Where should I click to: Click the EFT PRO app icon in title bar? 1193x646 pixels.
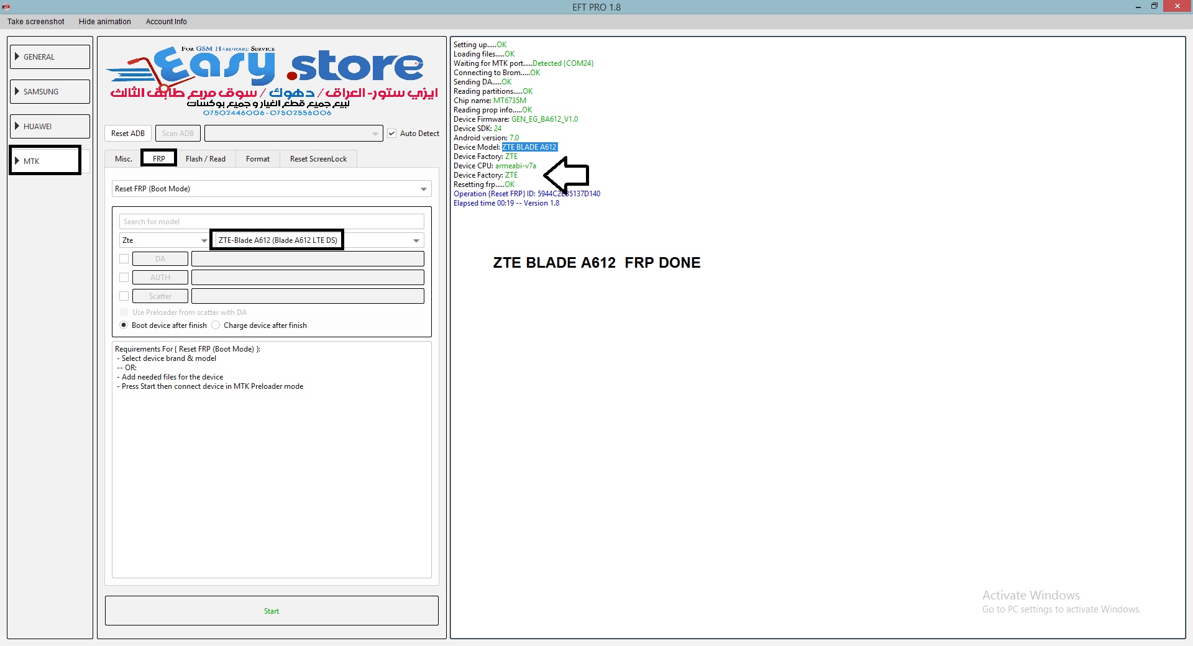pyautogui.click(x=6, y=7)
